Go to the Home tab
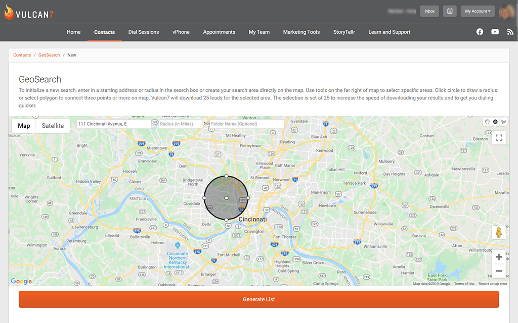The width and height of the screenshot is (518, 323). point(74,32)
